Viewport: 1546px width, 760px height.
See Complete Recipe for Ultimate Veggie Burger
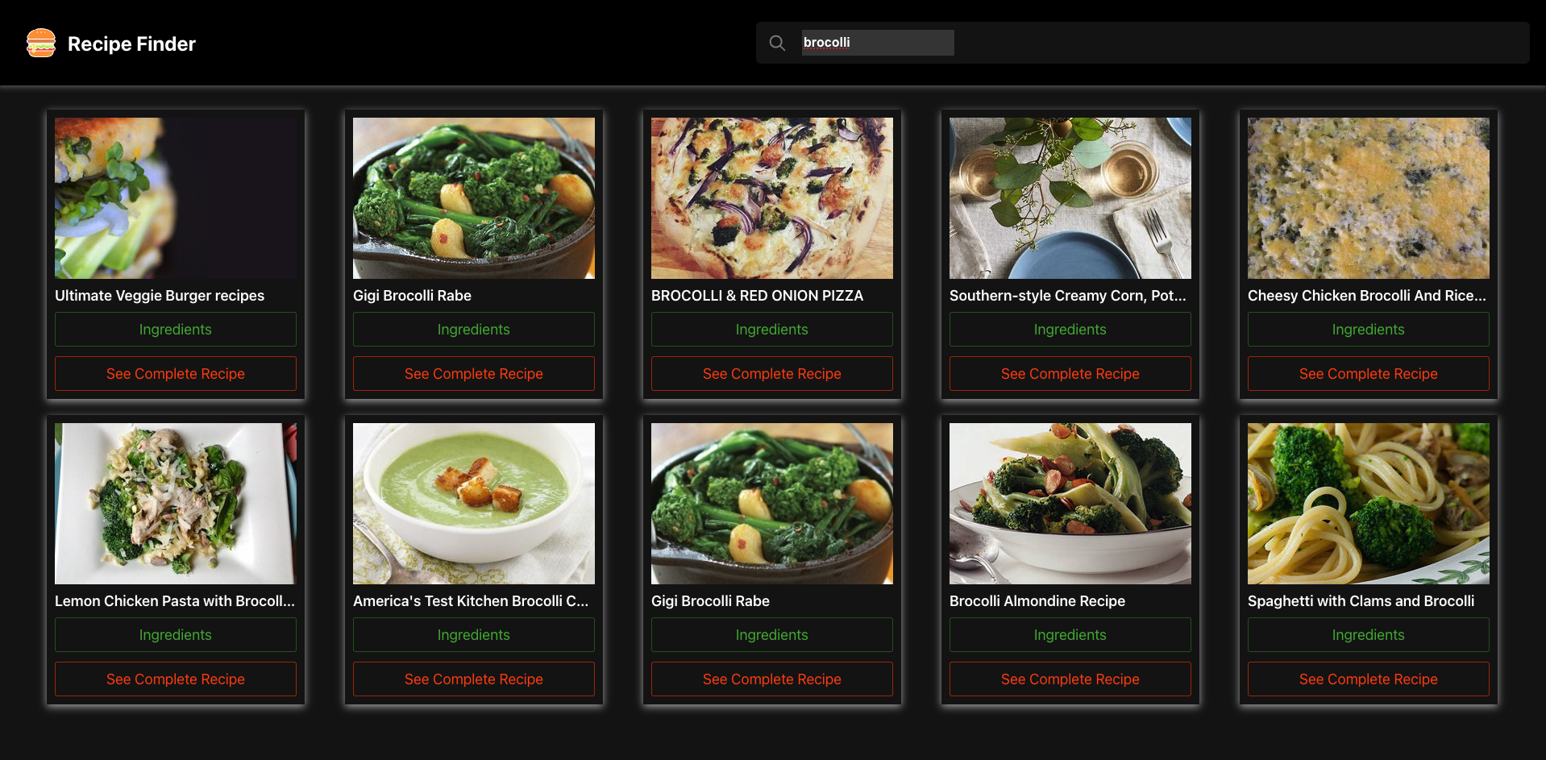point(175,373)
